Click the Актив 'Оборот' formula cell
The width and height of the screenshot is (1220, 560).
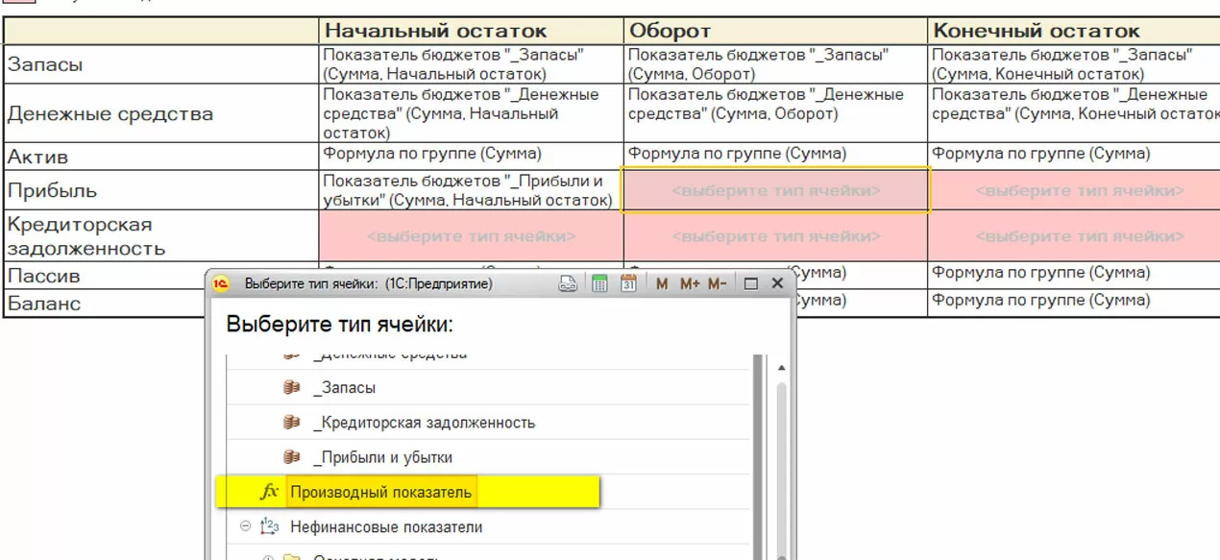[775, 156]
